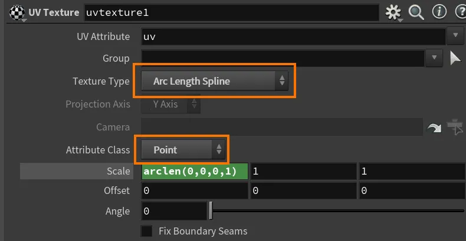The height and width of the screenshot is (241, 466).
Task: Open the Texture Type Arc Length Spline menu
Action: coord(215,81)
